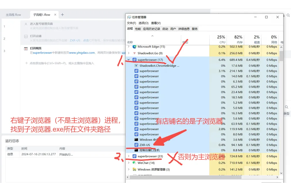Click icon of superbrowser using 23.4 MB
This screenshot has height=183, width=291.
coord(136,92)
